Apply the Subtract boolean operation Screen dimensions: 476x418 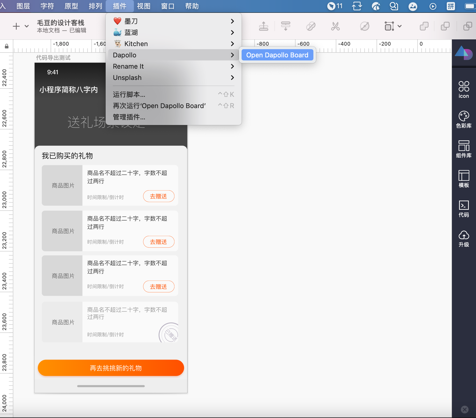(x=445, y=26)
